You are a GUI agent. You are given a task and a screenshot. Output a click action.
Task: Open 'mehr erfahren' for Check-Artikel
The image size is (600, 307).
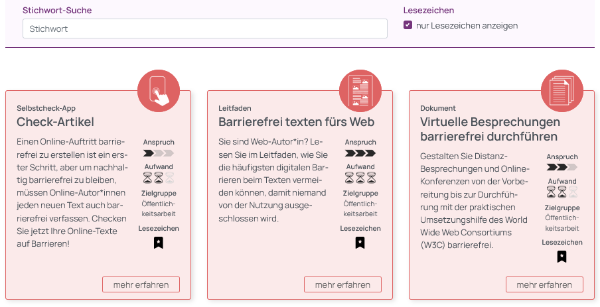point(141,285)
